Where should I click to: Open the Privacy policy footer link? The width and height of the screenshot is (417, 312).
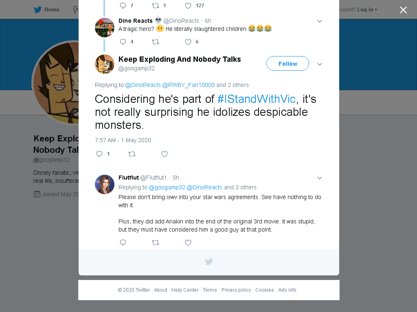(236, 290)
